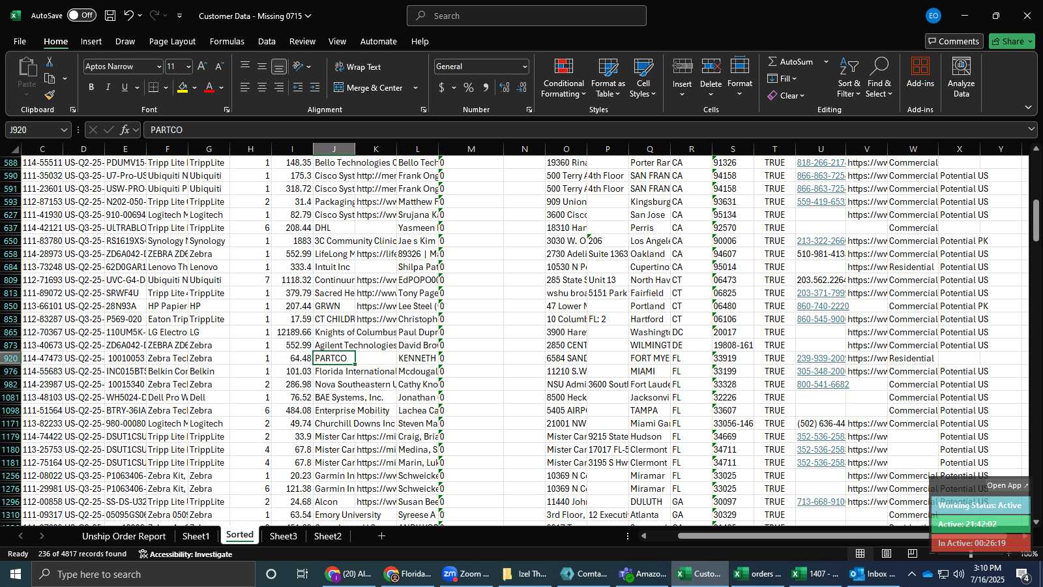Open Format as Table gallery

pyautogui.click(x=608, y=78)
